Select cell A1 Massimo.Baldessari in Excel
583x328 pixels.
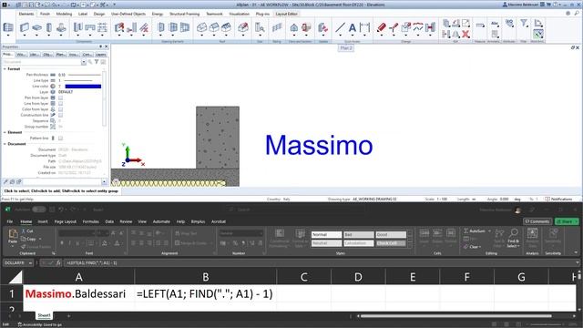(78, 293)
